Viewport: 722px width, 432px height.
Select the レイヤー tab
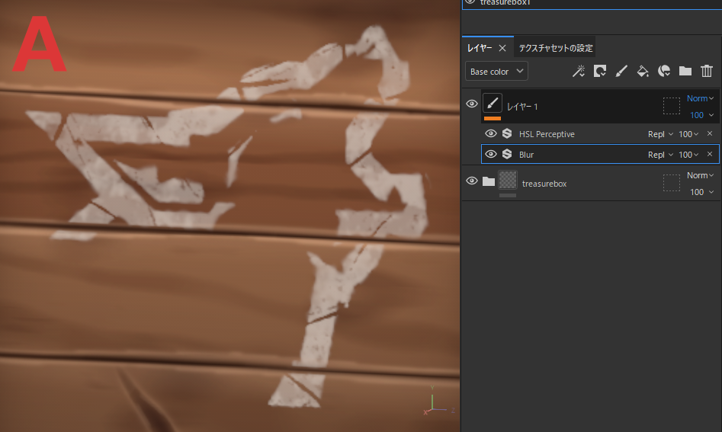pos(480,48)
